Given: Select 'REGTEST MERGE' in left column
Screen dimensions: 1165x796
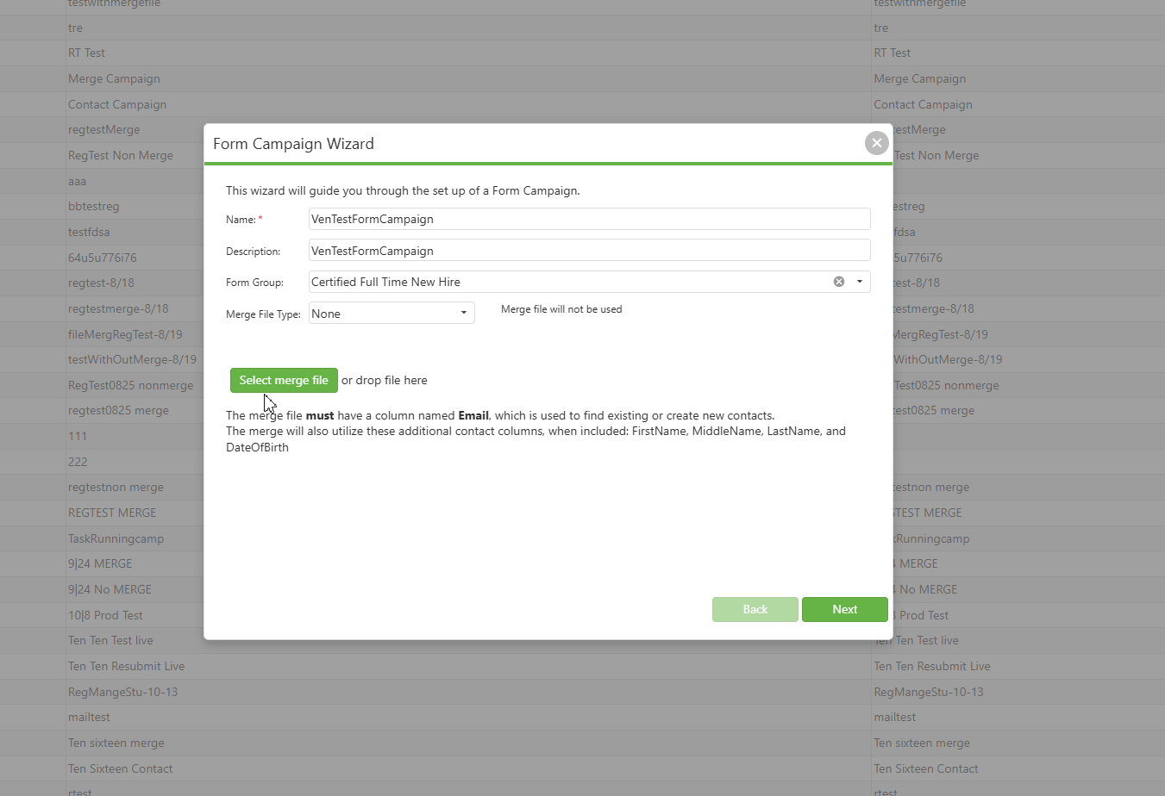Looking at the screenshot, I should click(x=112, y=513).
